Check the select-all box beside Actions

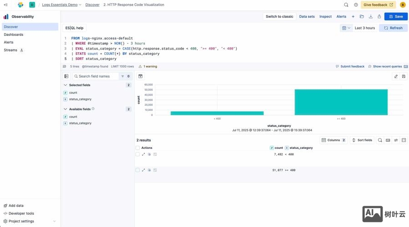click(138, 148)
